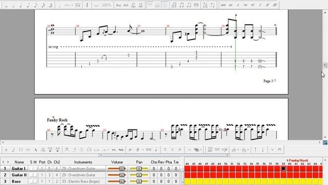328x185 pixels.
Task: Open the slide type dropdown arrow
Action: [108, 150]
